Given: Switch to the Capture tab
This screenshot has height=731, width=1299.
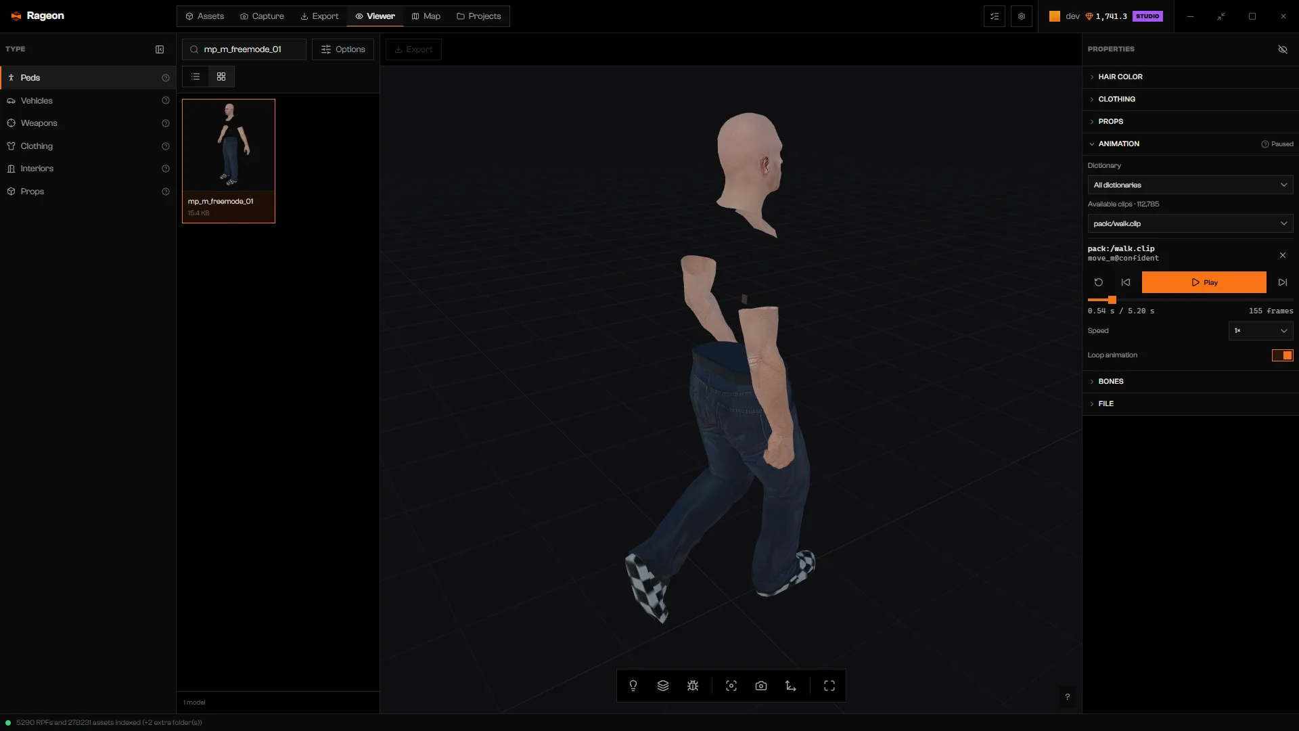Looking at the screenshot, I should pos(262,16).
